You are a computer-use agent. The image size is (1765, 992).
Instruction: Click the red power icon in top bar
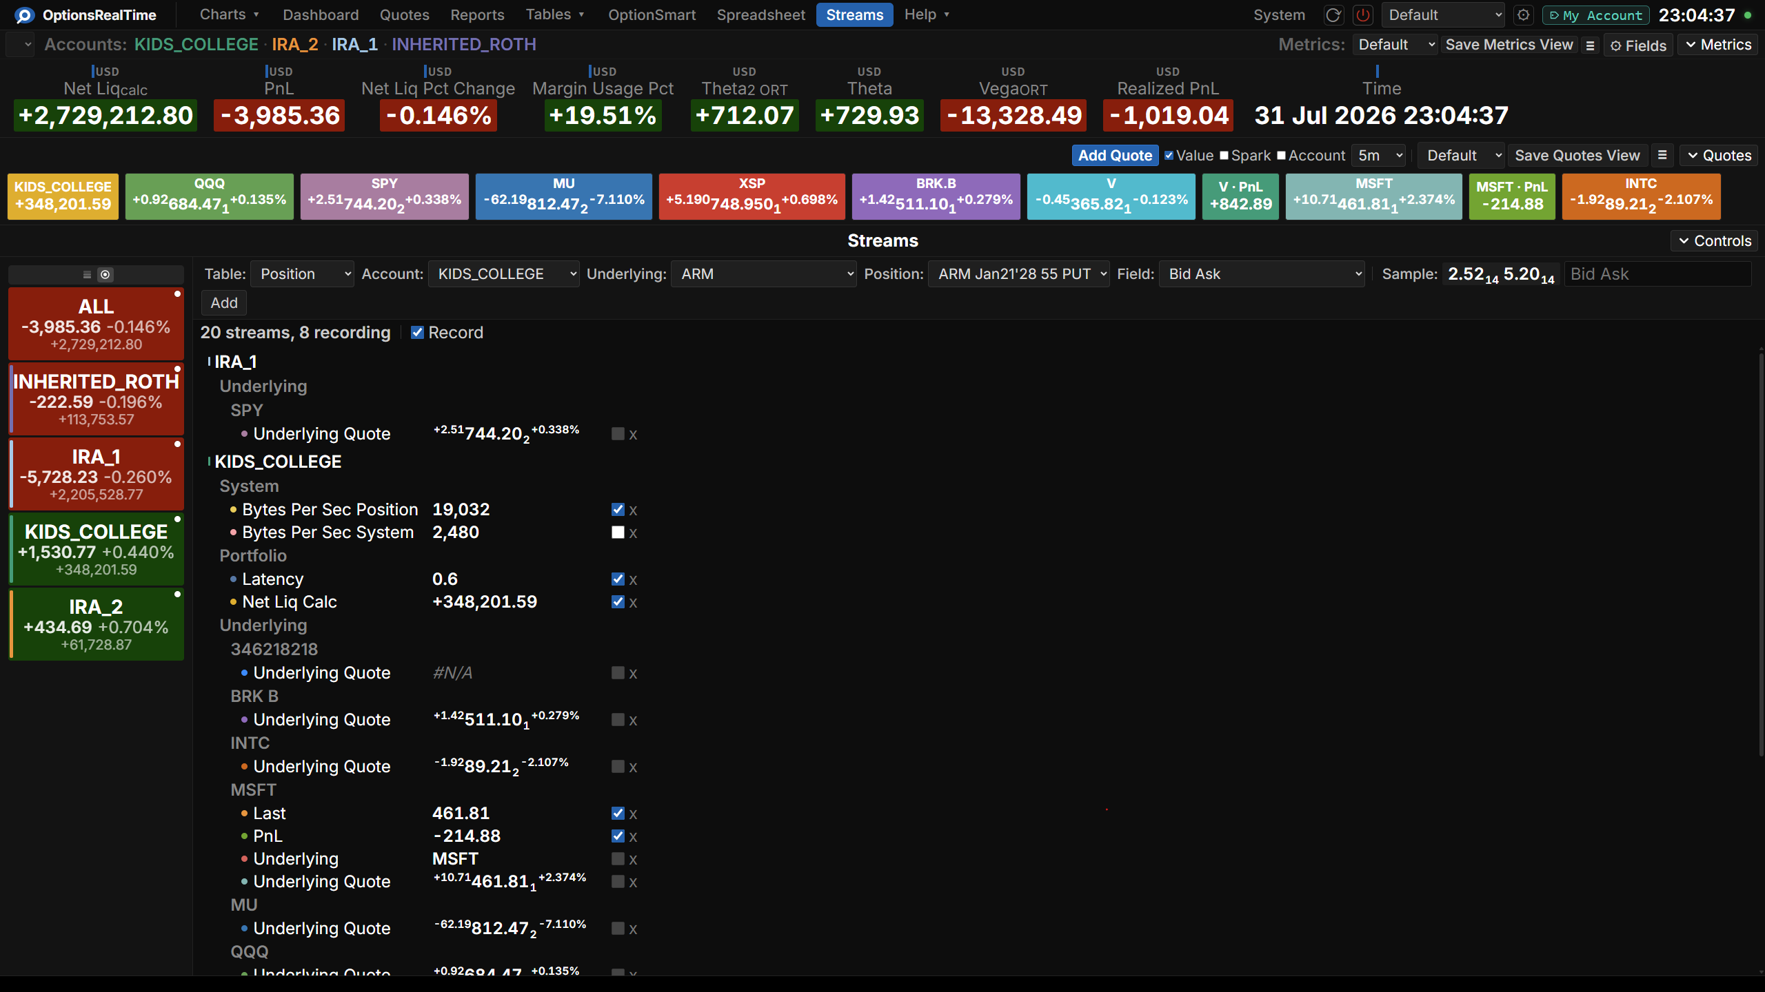tap(1363, 15)
